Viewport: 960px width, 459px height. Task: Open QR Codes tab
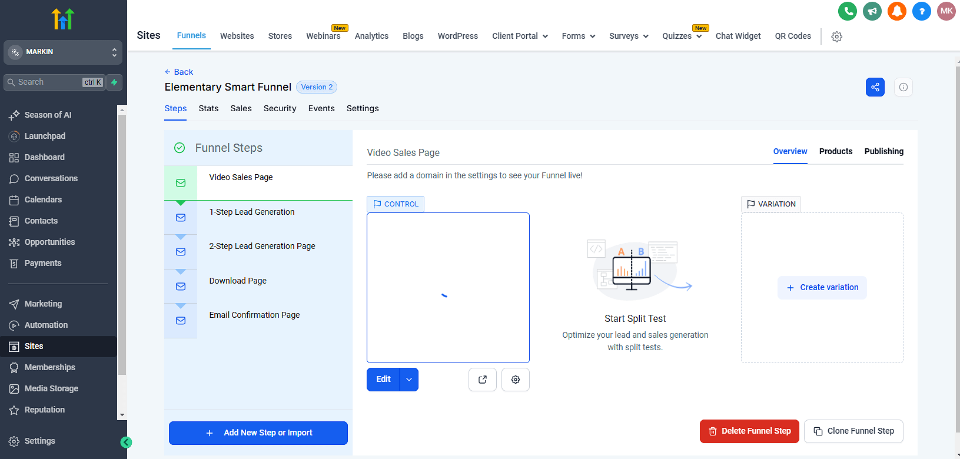pos(793,36)
